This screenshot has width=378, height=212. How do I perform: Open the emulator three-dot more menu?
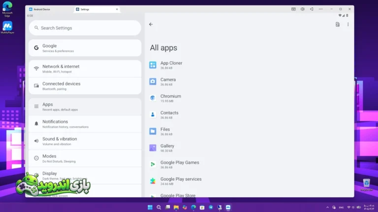(x=320, y=9)
